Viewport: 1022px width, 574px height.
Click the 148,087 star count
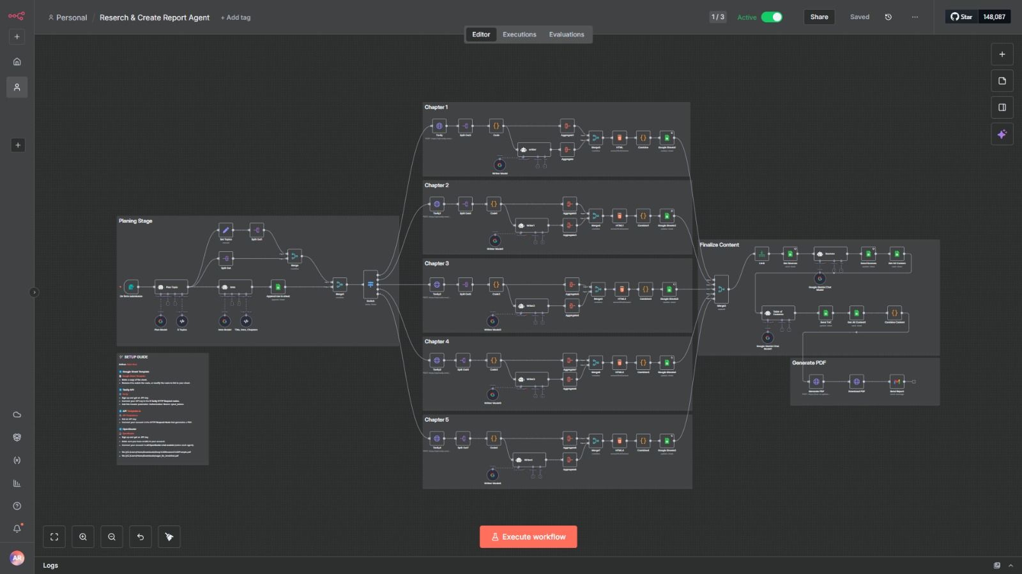pyautogui.click(x=994, y=17)
